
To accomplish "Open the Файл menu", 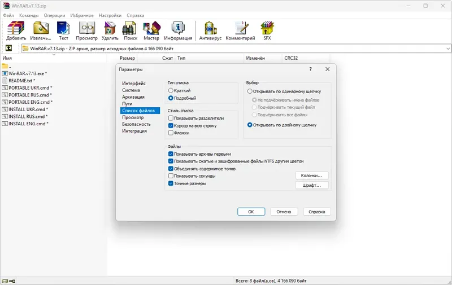I will pyautogui.click(x=8, y=15).
